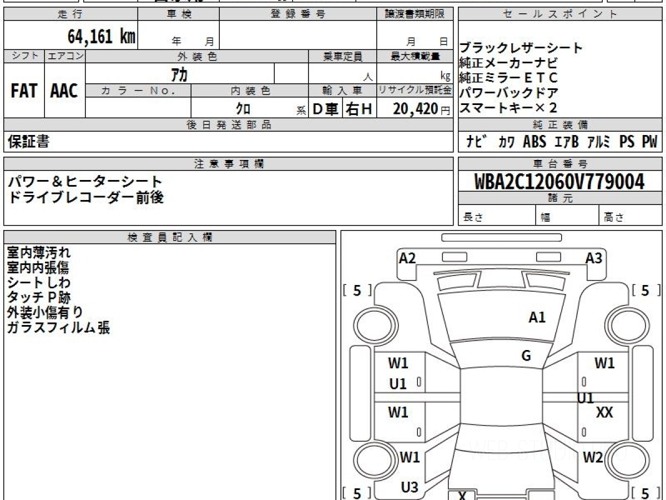
Task: Click the 諸元 header
Action: (x=560, y=199)
